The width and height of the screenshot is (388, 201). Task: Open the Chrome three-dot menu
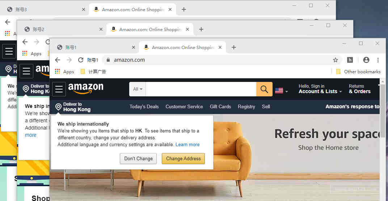coord(378,60)
